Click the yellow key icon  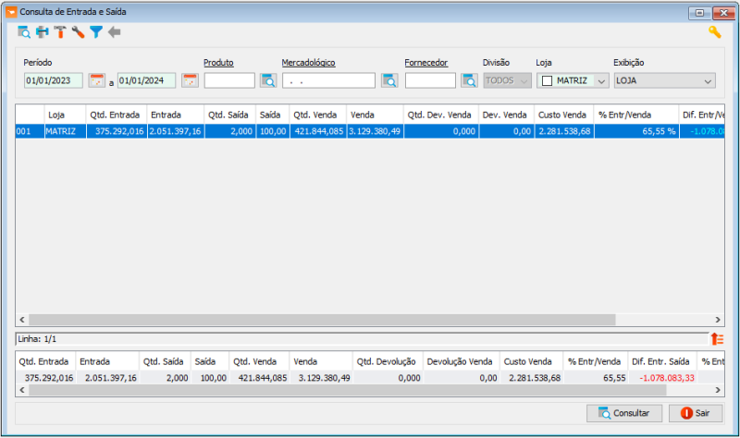point(714,32)
